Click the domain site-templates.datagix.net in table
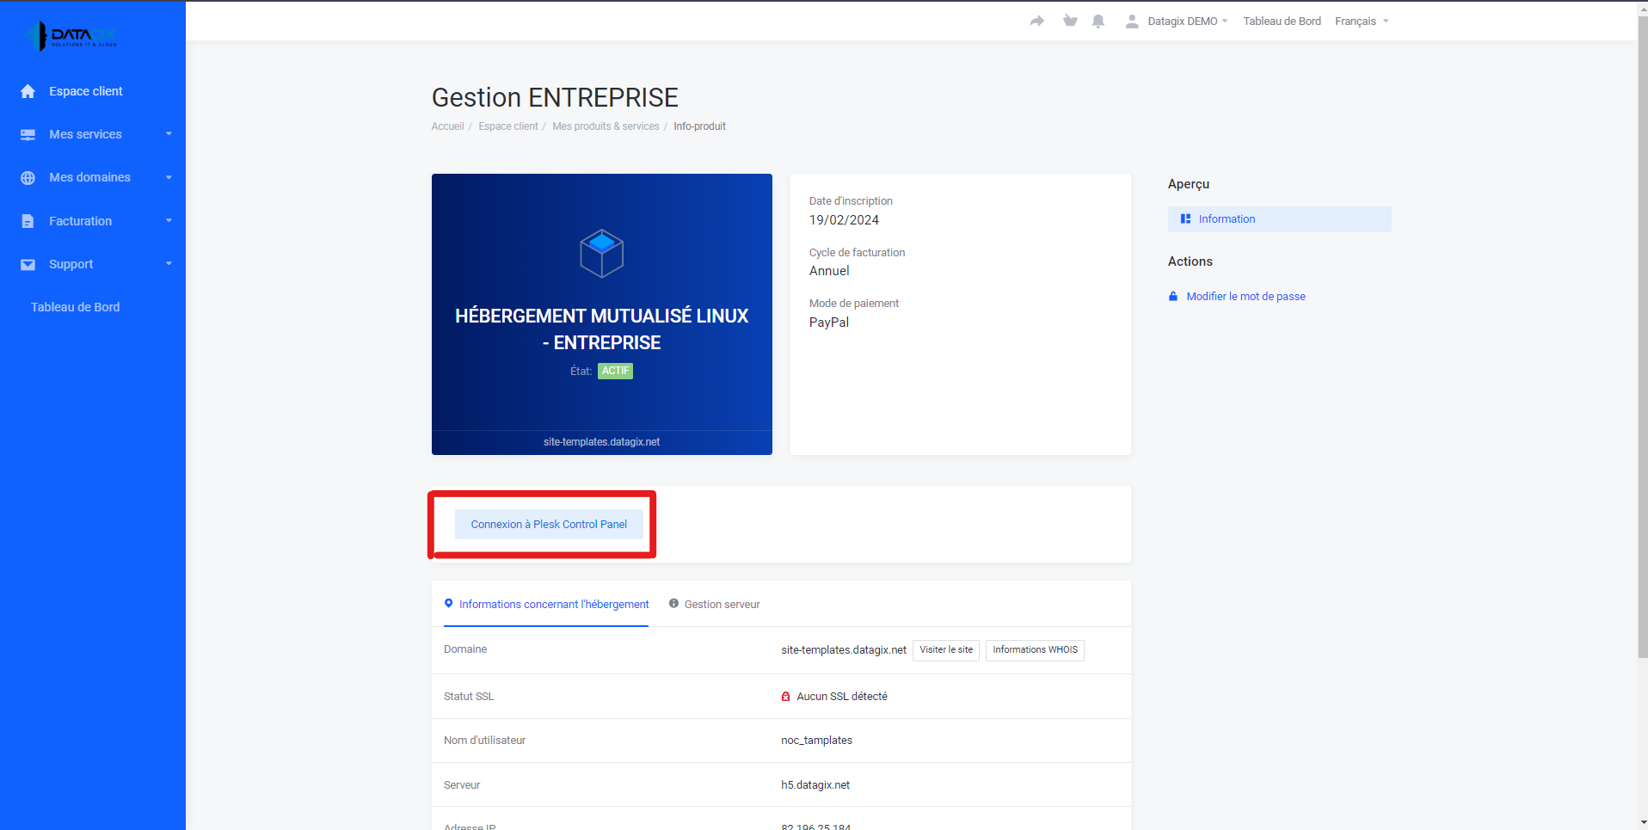Image resolution: width=1648 pixels, height=830 pixels. (844, 650)
